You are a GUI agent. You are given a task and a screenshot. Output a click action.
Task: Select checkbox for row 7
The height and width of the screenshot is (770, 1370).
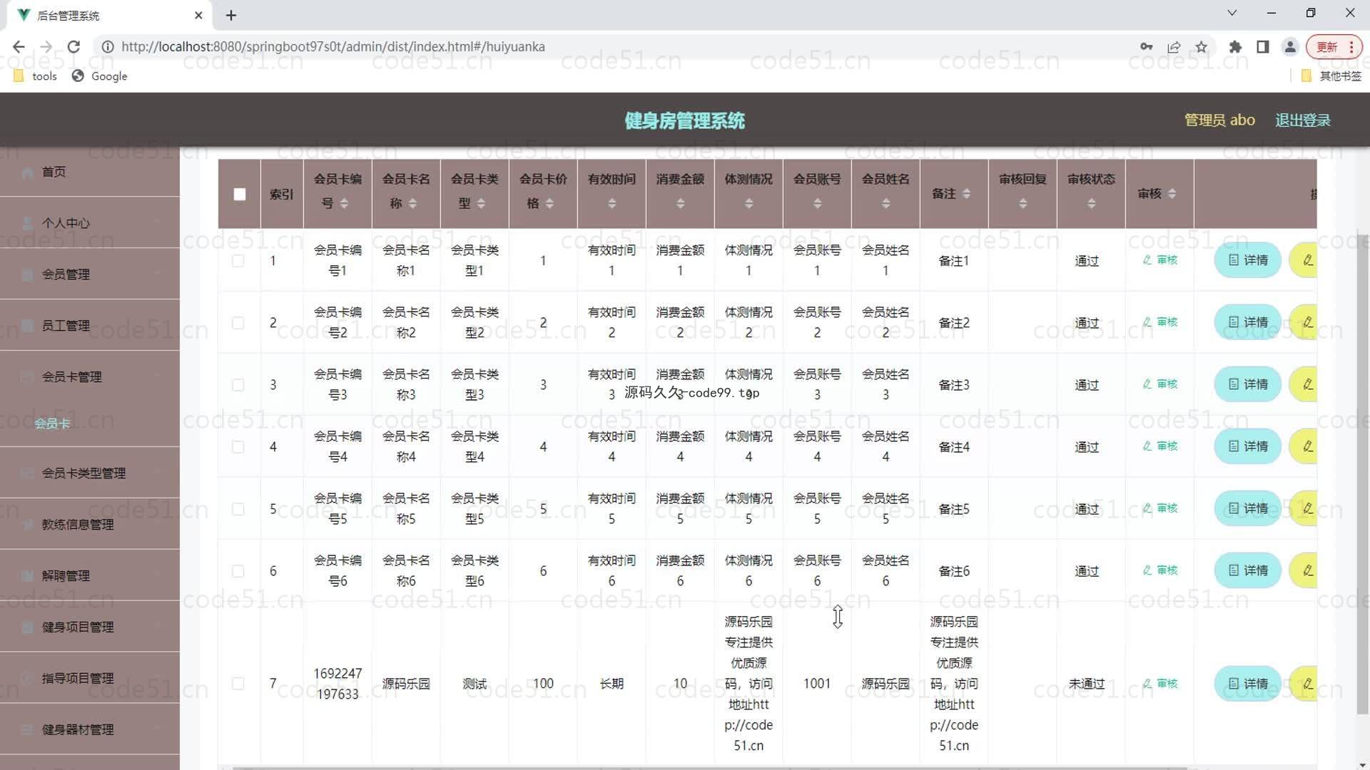(x=238, y=684)
